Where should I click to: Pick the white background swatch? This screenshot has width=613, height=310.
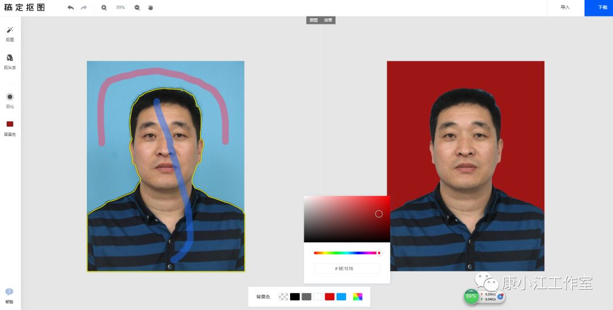point(318,296)
